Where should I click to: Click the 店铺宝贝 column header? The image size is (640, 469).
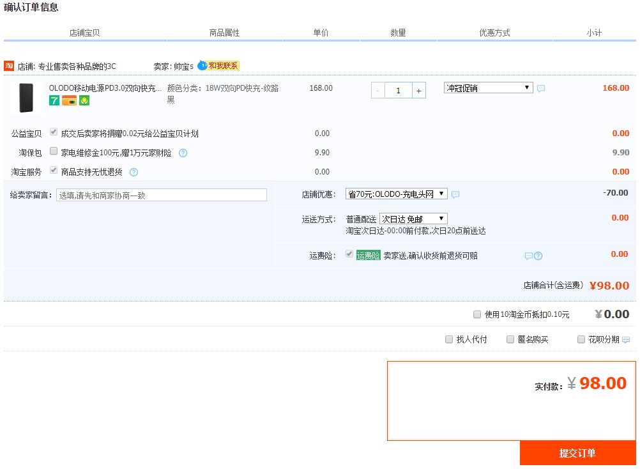pos(84,33)
